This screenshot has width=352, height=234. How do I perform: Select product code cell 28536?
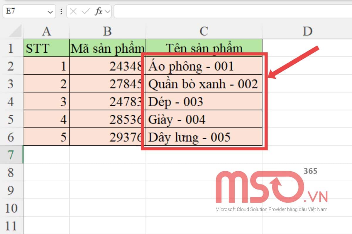tap(108, 119)
